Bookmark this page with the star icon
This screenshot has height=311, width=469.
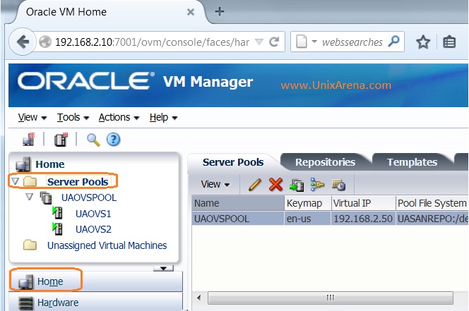(423, 42)
